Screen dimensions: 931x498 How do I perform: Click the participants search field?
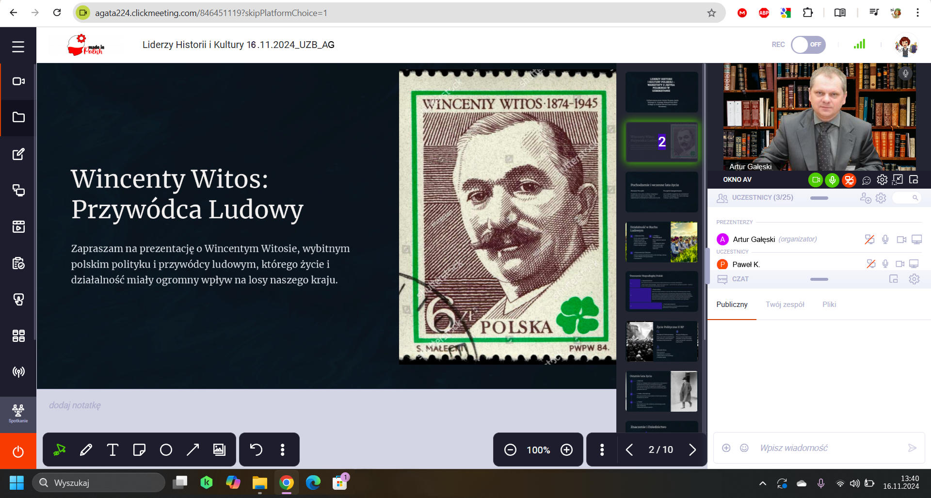(x=906, y=198)
